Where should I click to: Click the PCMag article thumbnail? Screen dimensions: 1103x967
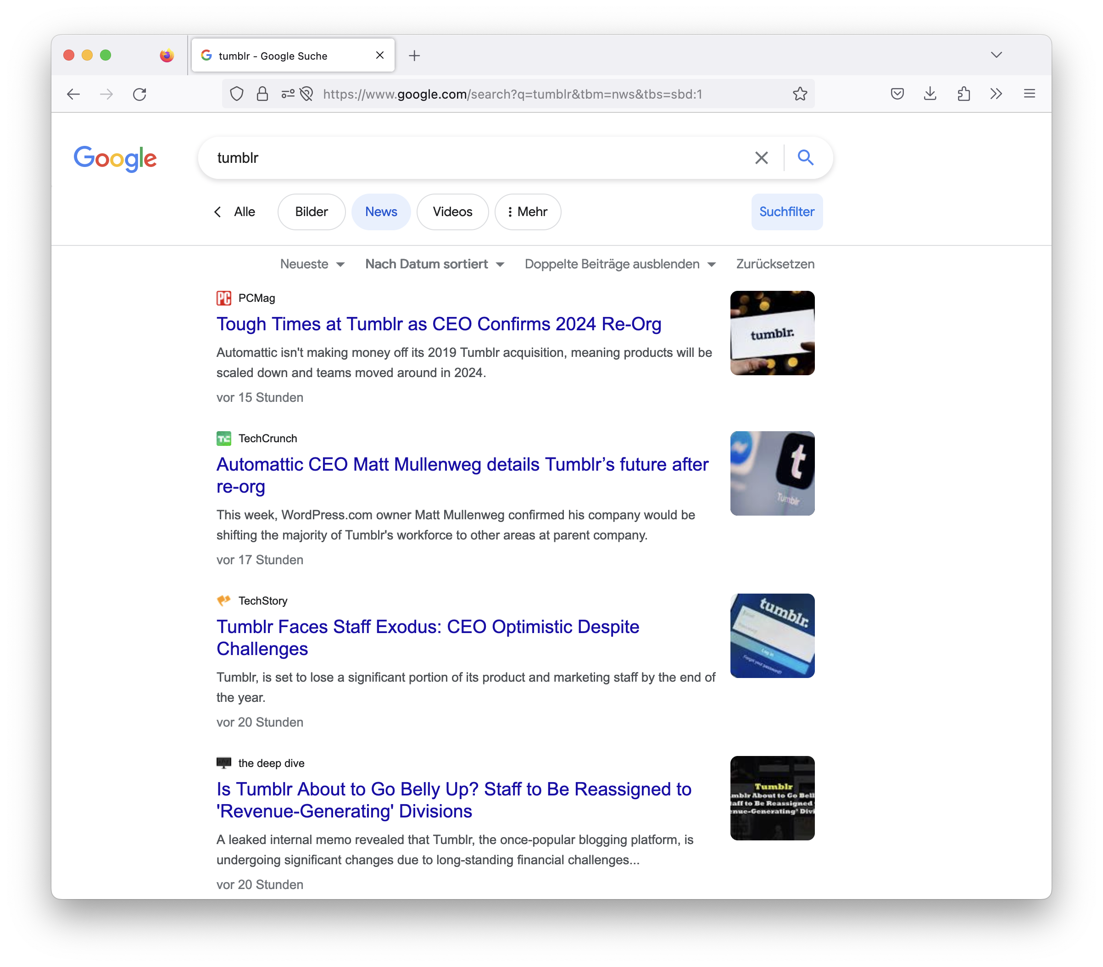[772, 333]
